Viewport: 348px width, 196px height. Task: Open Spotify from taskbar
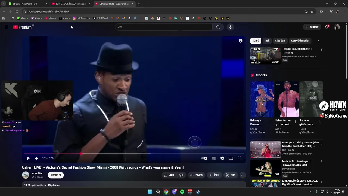click(182, 192)
